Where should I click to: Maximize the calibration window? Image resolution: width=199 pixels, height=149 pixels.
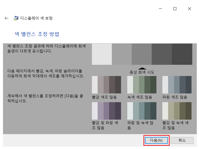[175, 9]
